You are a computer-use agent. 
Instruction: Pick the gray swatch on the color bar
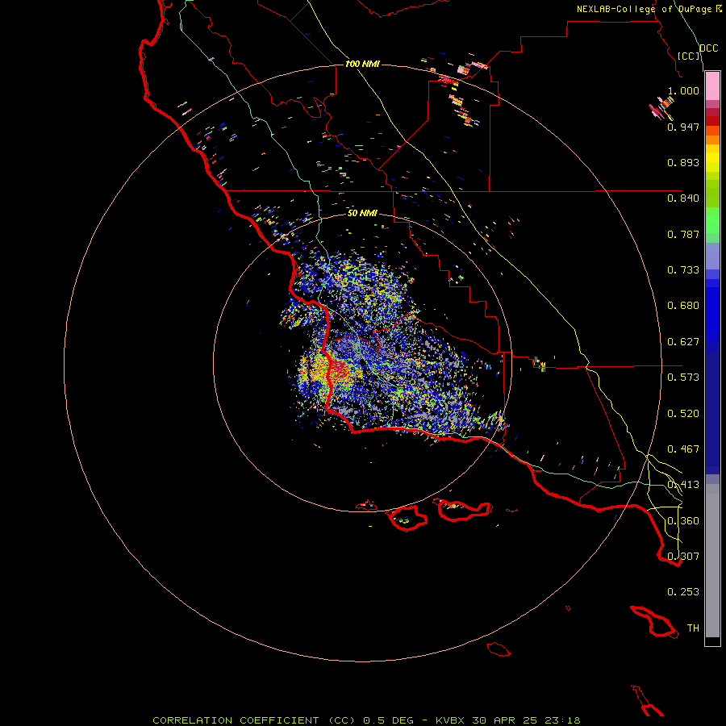click(x=712, y=561)
